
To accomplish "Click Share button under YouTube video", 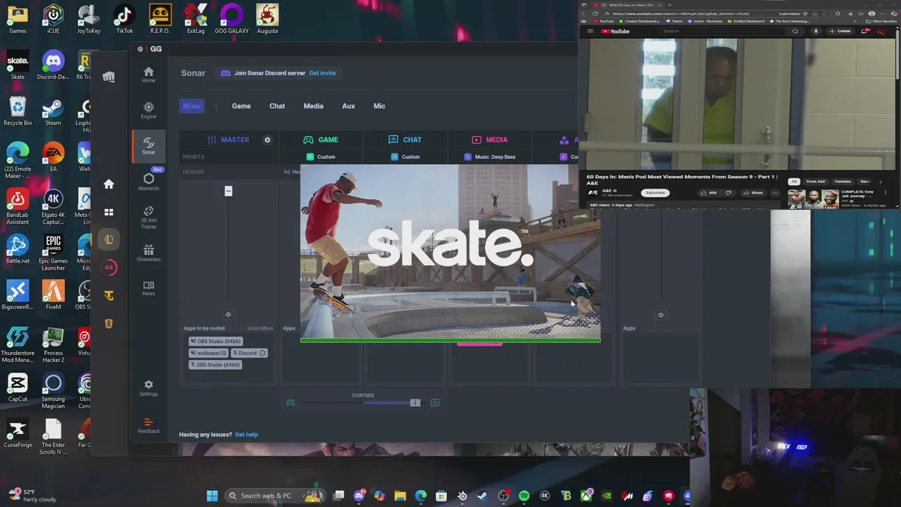I will click(x=755, y=193).
